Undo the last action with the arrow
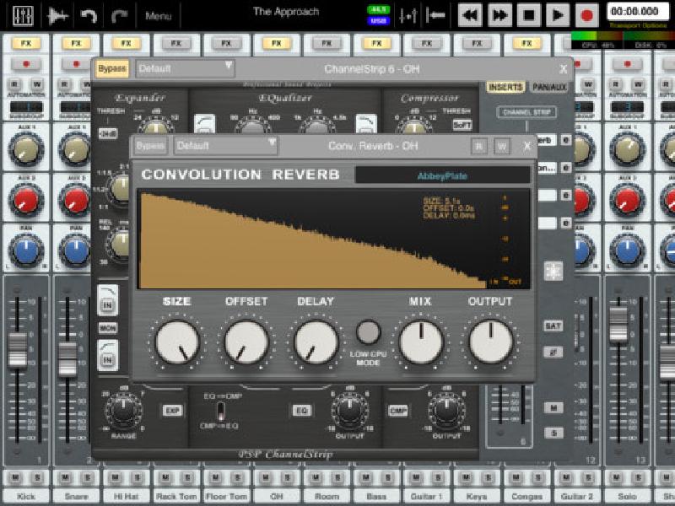The image size is (675, 506). tap(89, 15)
